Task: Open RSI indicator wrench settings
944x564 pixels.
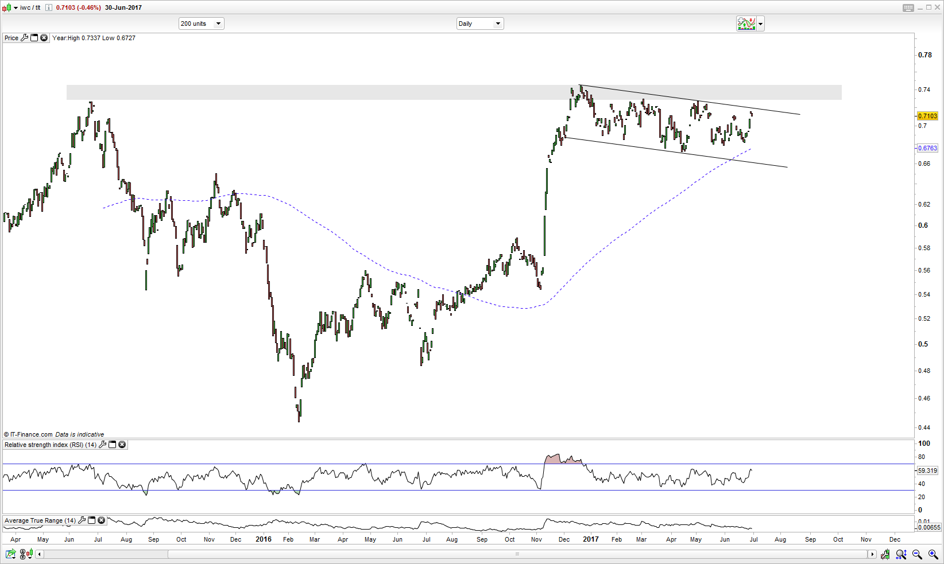Action: coord(103,445)
